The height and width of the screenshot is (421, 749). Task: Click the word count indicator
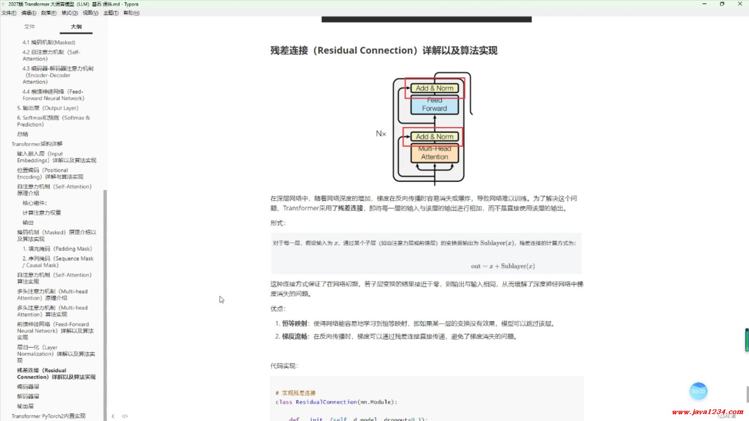click(726, 417)
